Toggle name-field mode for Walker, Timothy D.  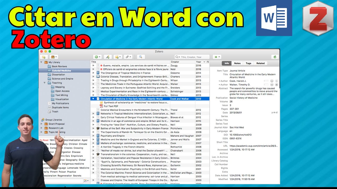pyautogui.click(x=266, y=85)
